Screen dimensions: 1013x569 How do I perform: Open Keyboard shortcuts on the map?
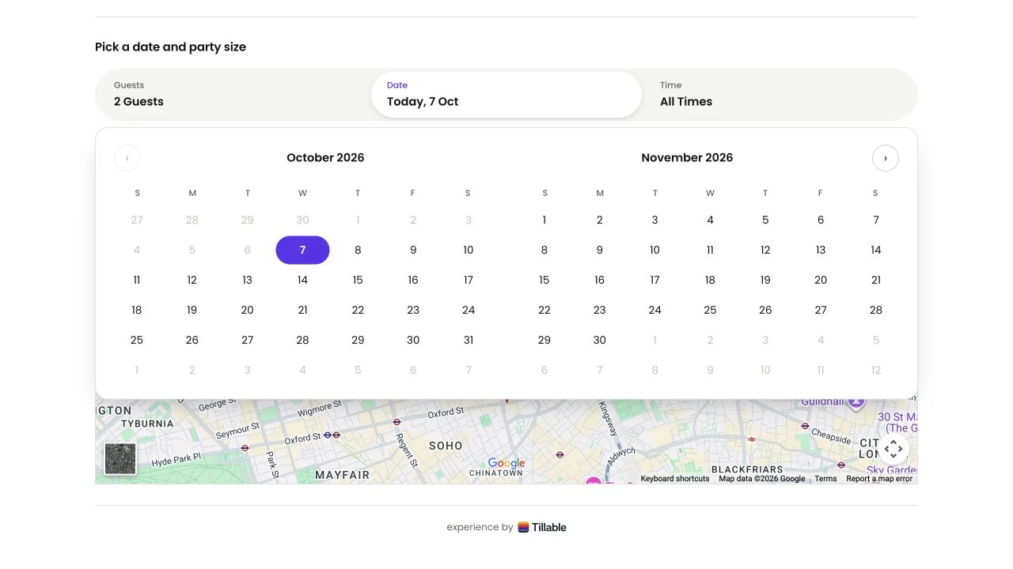click(x=675, y=479)
